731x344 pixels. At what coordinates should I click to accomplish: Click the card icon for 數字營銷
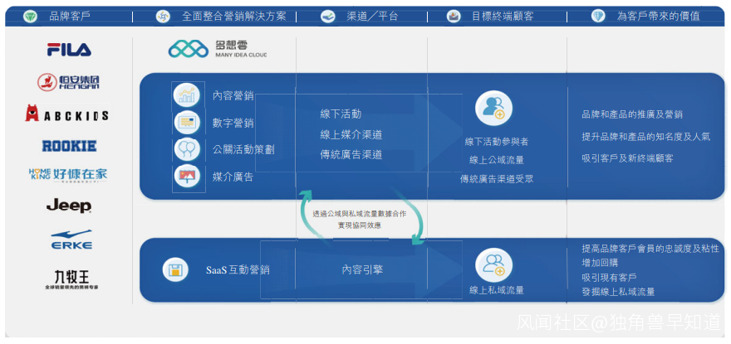[x=187, y=123]
